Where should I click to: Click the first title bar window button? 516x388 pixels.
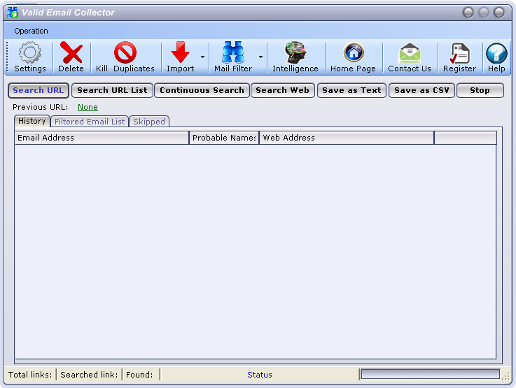468,13
